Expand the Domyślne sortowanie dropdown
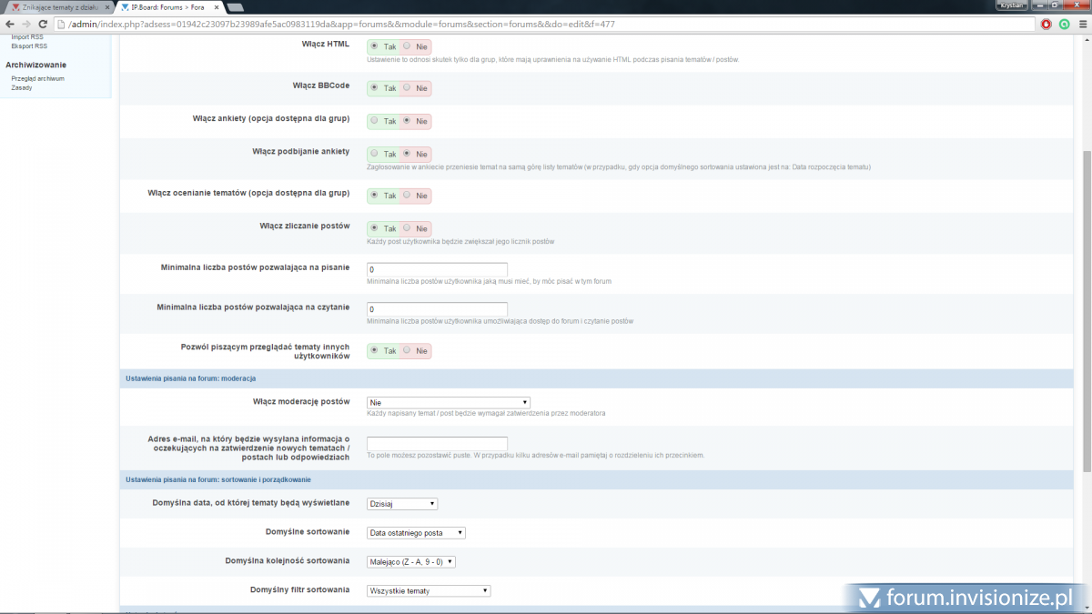 point(417,533)
